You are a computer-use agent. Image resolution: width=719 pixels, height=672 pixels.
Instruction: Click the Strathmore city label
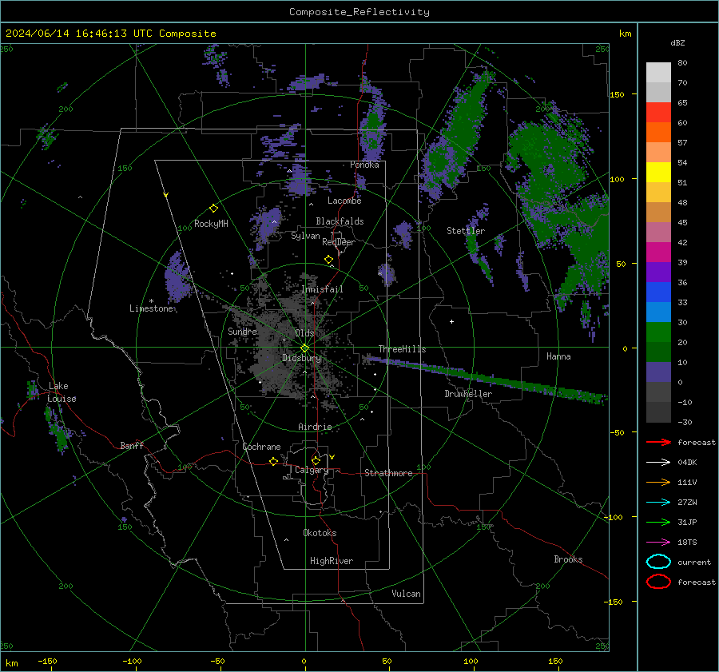[x=388, y=473]
